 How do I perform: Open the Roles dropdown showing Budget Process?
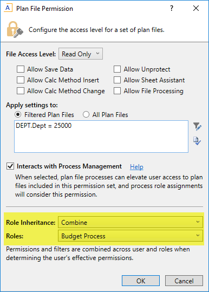(130, 236)
